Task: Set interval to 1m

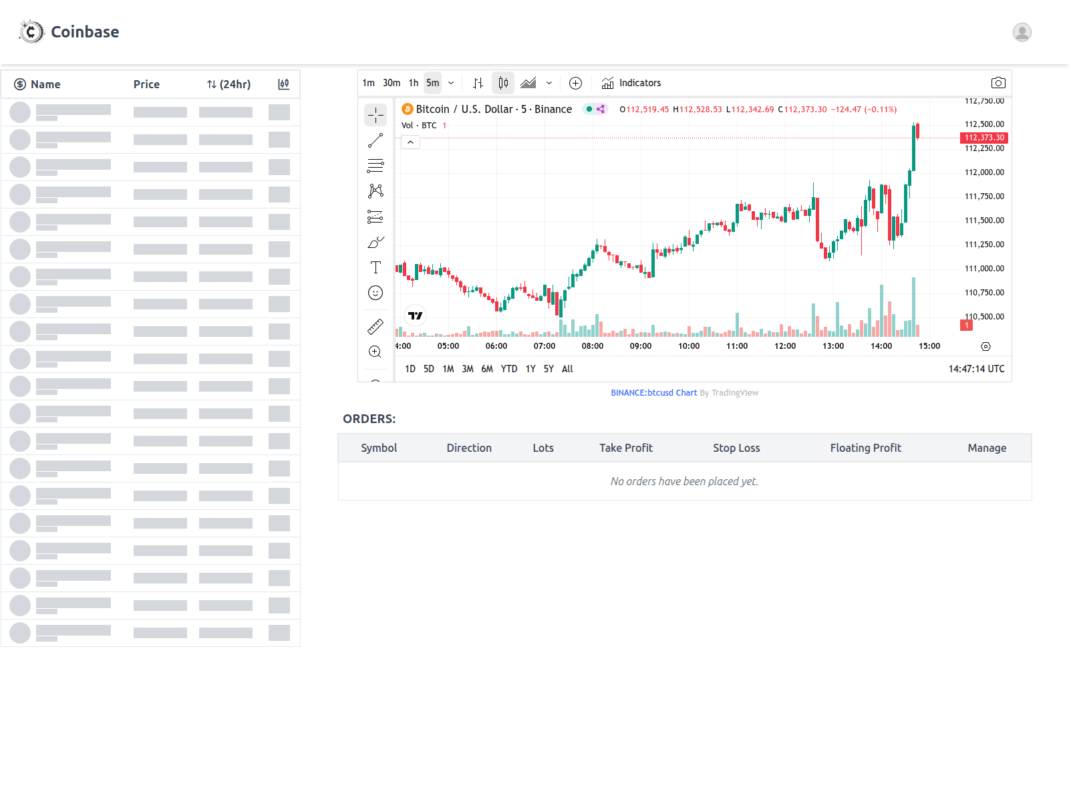Action: pos(368,83)
